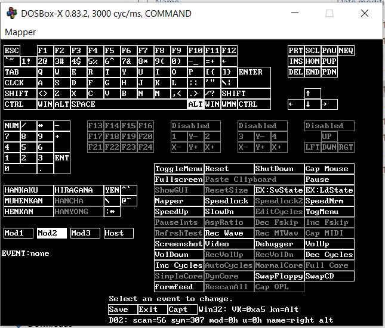Select the SPACE bar mapping
Image resolution: width=385 pixels, height=328 pixels.
click(x=129, y=104)
